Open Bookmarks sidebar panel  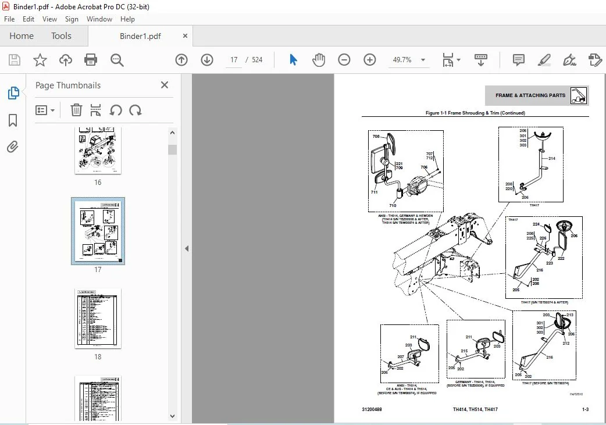pyautogui.click(x=13, y=120)
